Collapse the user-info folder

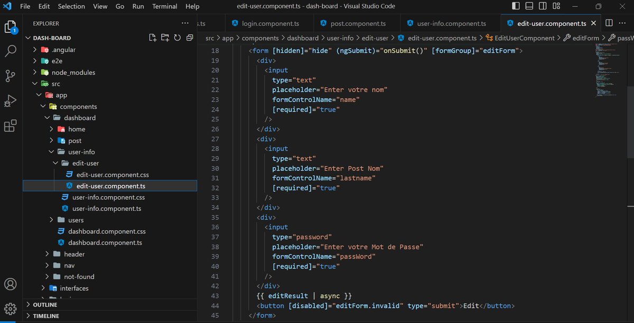pos(110,152)
